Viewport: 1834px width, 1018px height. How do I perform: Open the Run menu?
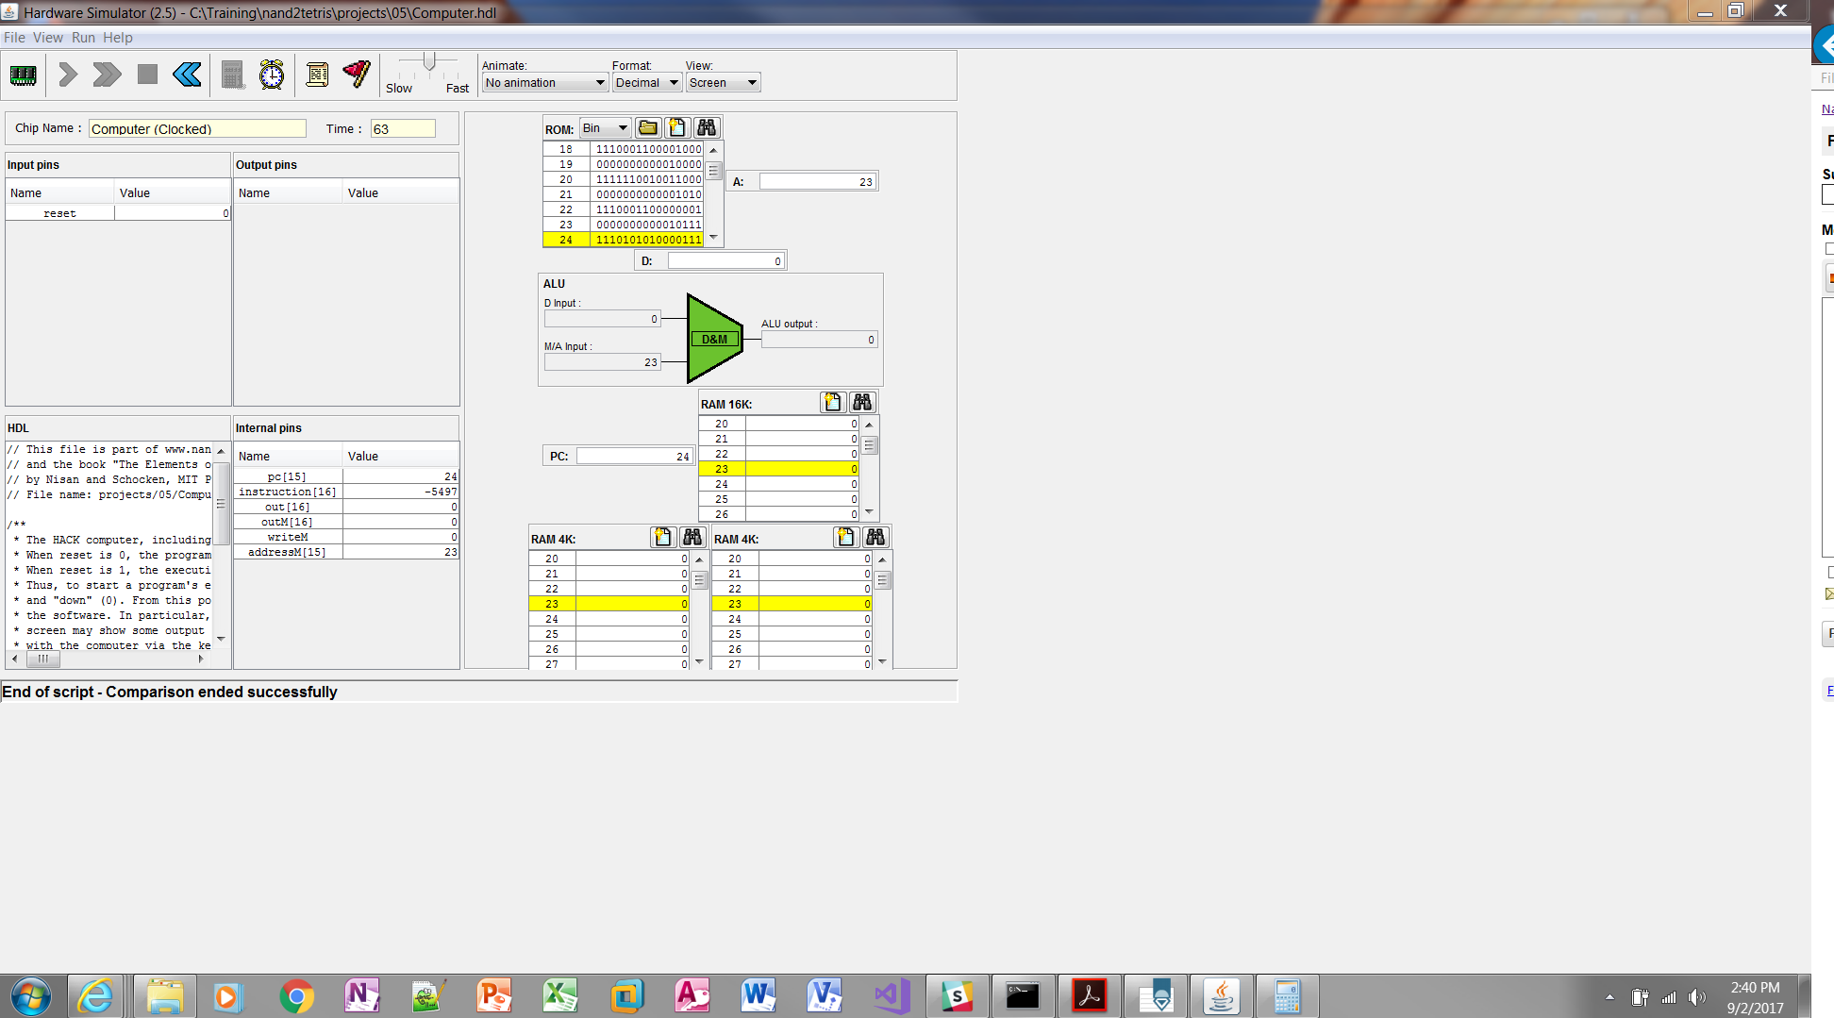[x=83, y=38]
